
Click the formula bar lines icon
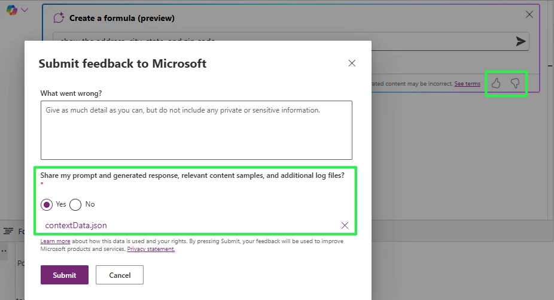[8, 231]
